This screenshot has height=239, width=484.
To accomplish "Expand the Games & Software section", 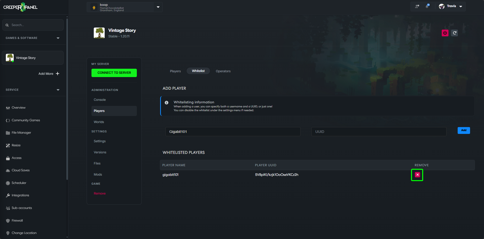I will point(58,38).
